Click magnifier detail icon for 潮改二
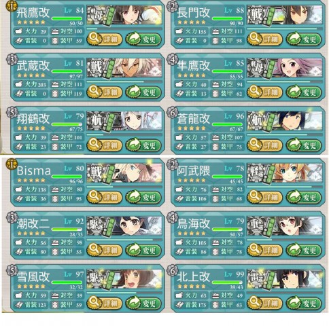The width and height of the screenshot is (329, 326). point(94,250)
